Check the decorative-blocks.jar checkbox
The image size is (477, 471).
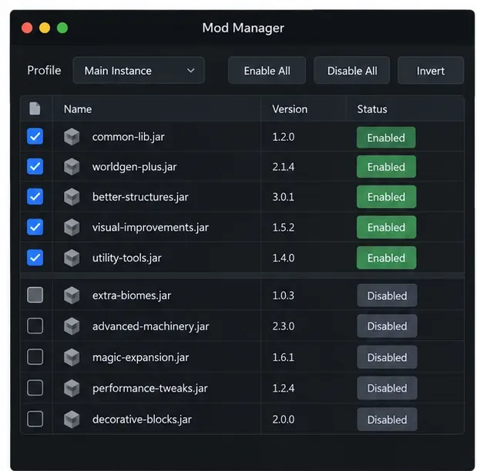pos(35,419)
